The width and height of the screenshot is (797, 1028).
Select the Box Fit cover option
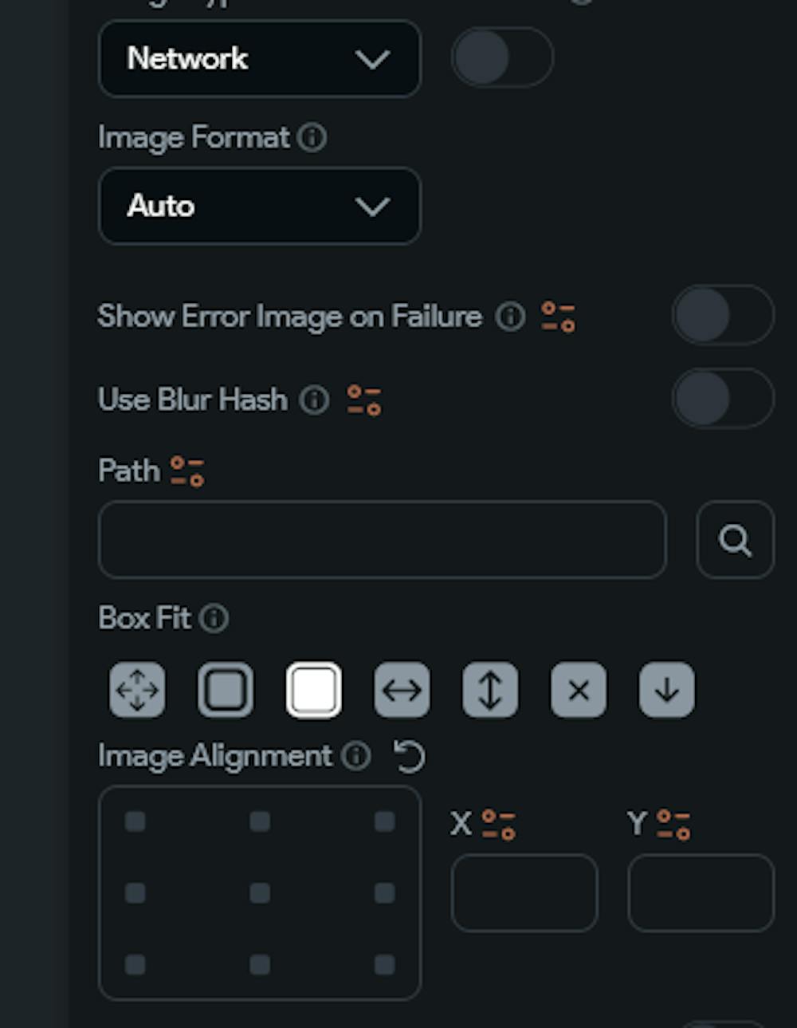314,689
